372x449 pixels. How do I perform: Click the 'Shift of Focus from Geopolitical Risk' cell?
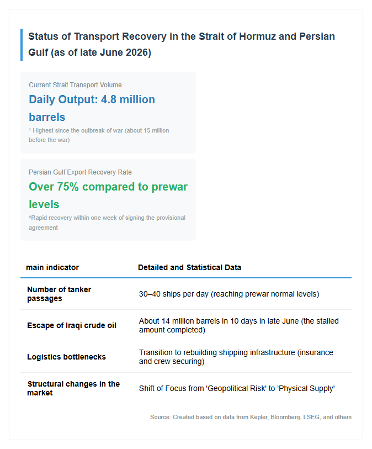pos(237,389)
